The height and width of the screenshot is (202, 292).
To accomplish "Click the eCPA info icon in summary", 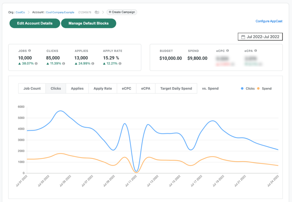I will click(255, 51).
